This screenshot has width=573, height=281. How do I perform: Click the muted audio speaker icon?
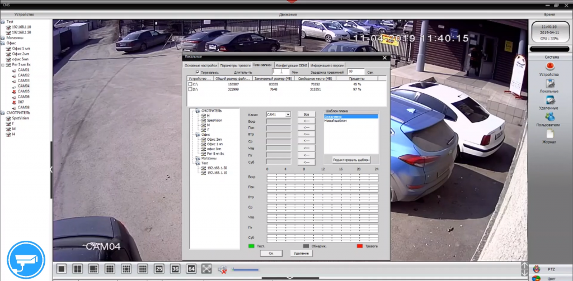pyautogui.click(x=222, y=270)
